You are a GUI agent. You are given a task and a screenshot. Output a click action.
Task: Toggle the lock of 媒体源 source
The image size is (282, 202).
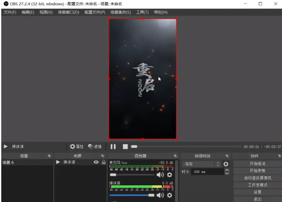tap(104, 162)
